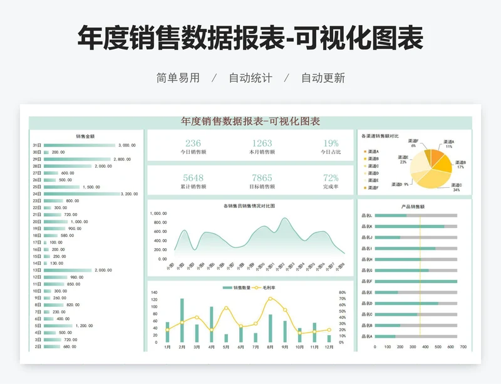Image resolution: width=501 pixels, height=384 pixels.
Task: Click the 品名K product label
Action: coord(367,226)
